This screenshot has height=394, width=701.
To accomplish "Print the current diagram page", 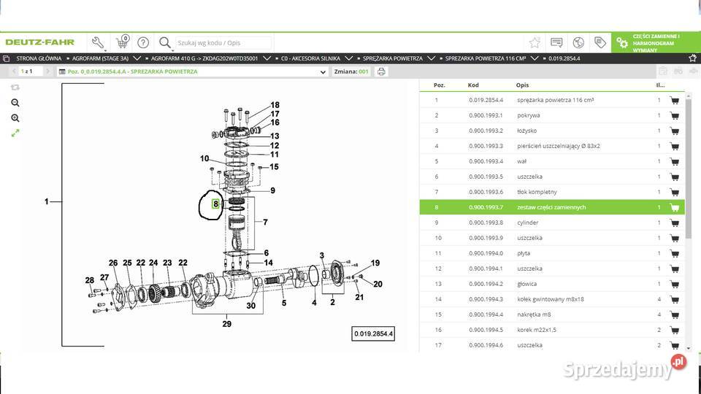I will pos(382,72).
